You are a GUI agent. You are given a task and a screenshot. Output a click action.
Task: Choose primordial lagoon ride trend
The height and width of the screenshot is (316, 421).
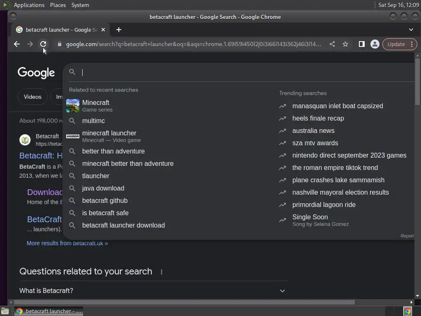(x=324, y=205)
